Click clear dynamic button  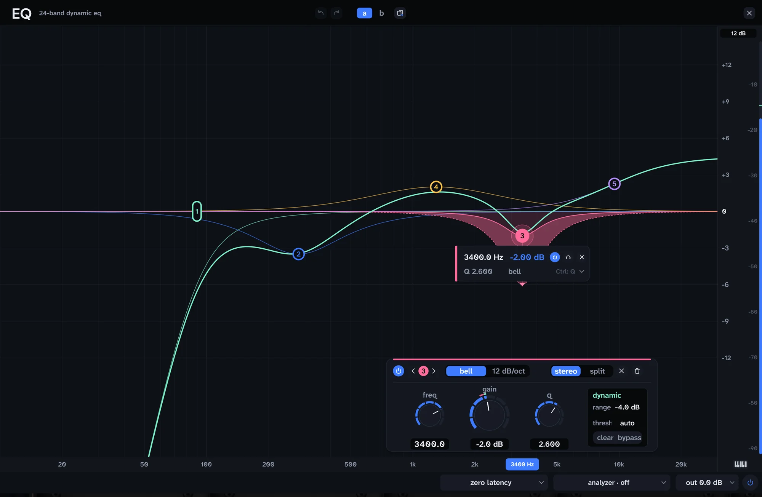[605, 438]
